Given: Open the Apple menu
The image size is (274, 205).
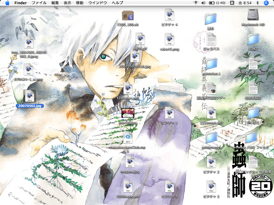Looking at the screenshot, I should [x=7, y=3].
